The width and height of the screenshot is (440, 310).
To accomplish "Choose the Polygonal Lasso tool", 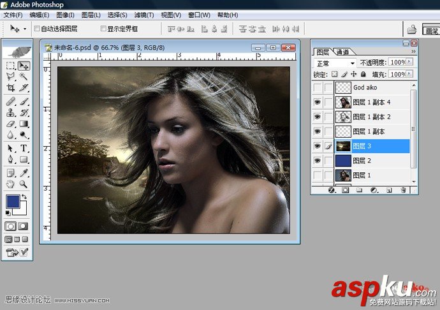I will click(10, 77).
